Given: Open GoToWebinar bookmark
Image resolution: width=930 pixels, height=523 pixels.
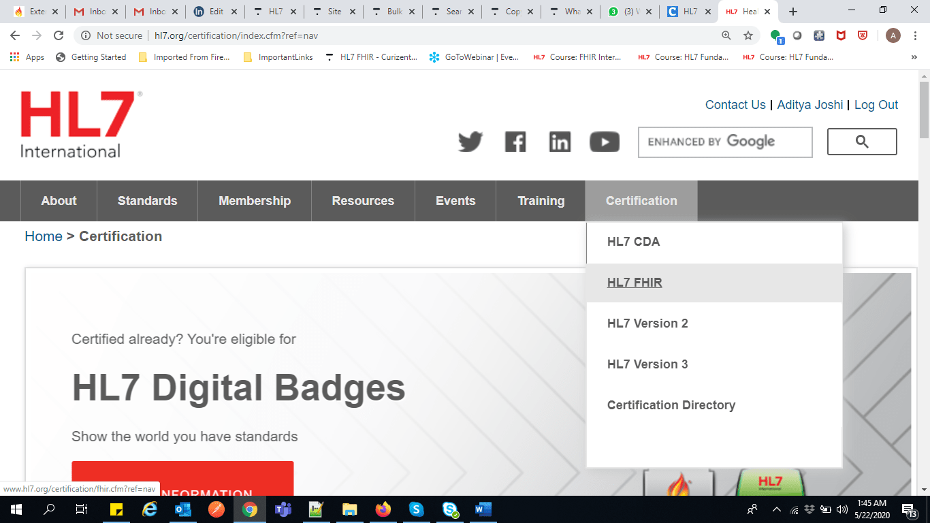Looking at the screenshot, I should [x=474, y=57].
